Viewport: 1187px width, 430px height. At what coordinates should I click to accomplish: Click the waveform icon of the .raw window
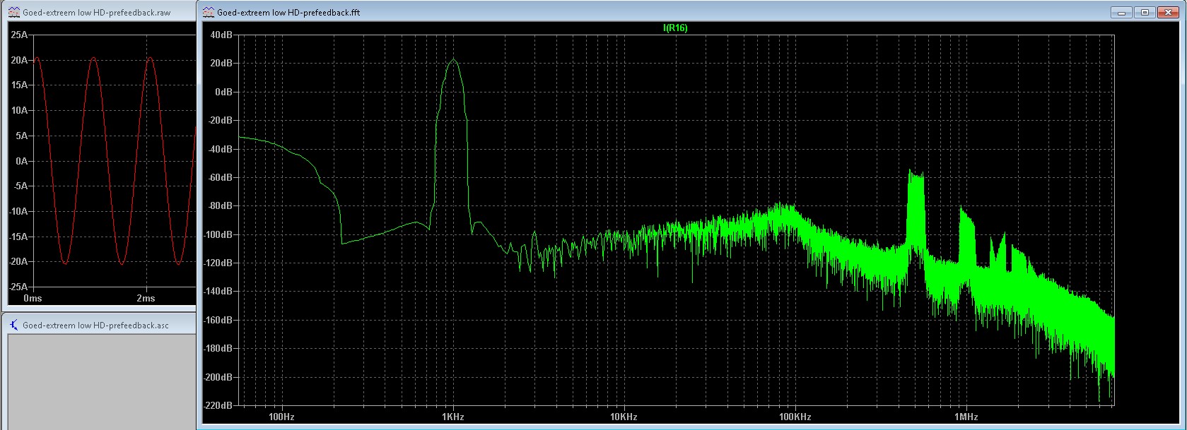pyautogui.click(x=13, y=12)
